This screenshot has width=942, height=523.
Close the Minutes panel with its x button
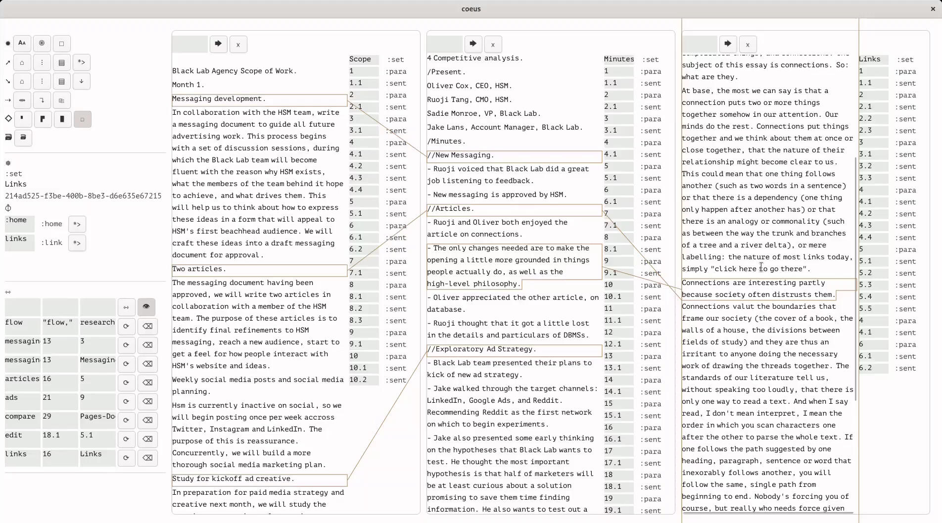[x=493, y=45]
